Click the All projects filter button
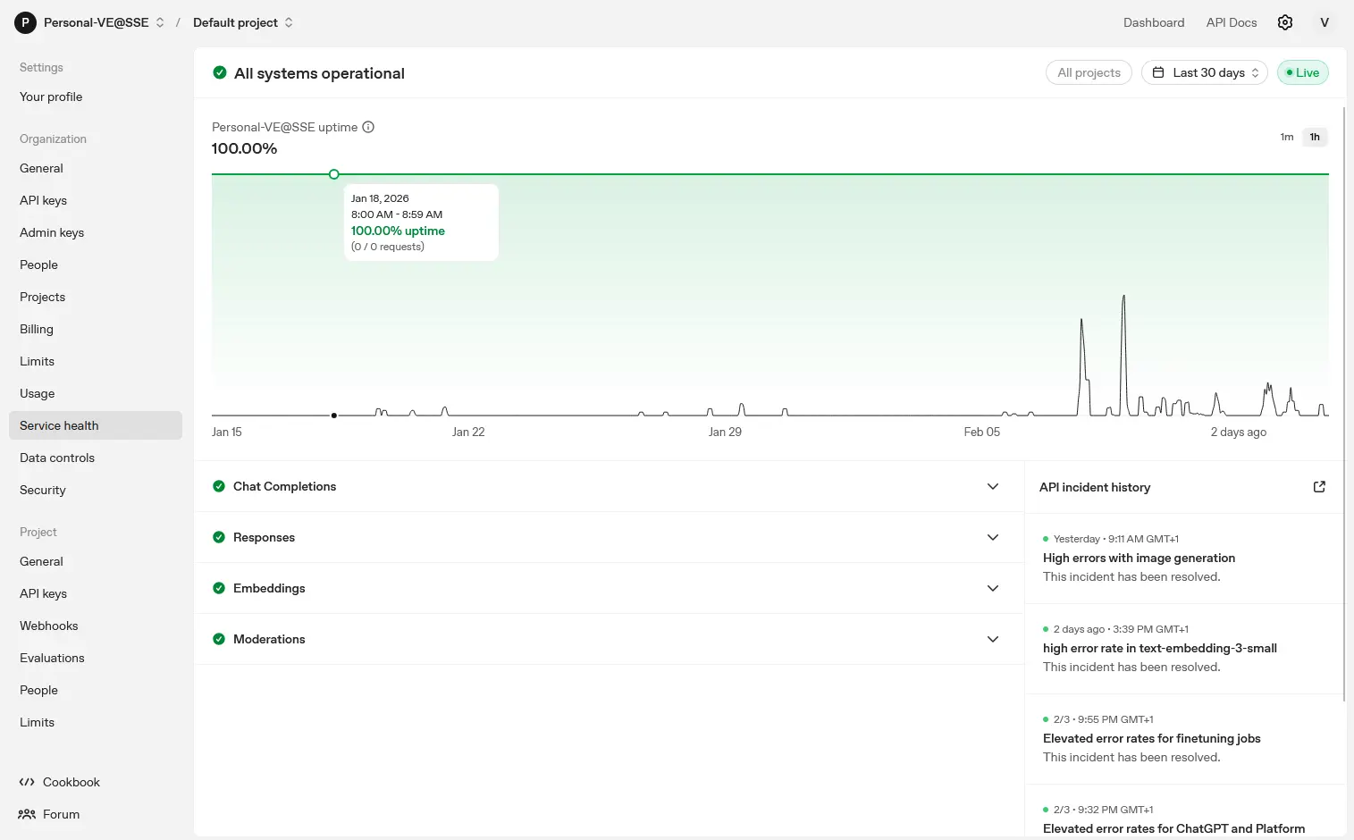This screenshot has width=1354, height=840. pyautogui.click(x=1089, y=72)
